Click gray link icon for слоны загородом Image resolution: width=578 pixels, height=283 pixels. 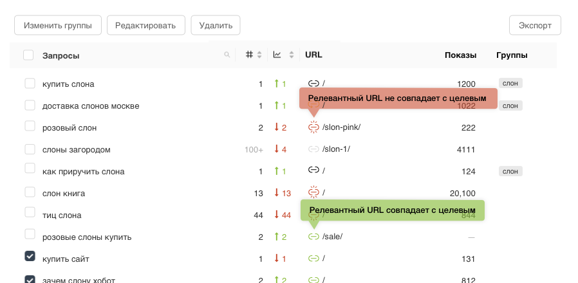313,149
